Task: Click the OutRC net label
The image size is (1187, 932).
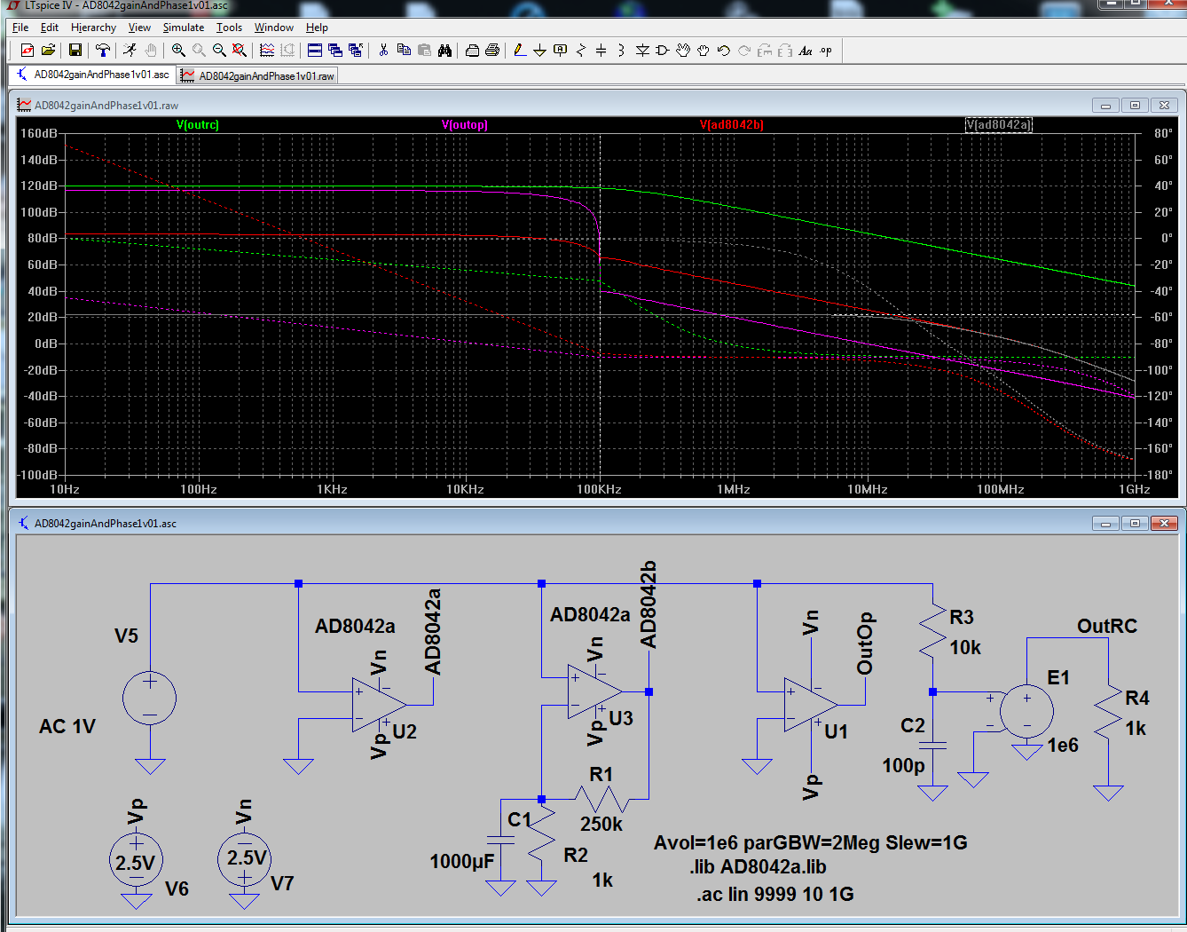Action: tap(1107, 626)
